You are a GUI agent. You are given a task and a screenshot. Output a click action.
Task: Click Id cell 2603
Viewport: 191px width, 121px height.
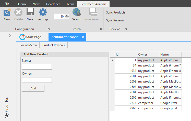[126, 87]
